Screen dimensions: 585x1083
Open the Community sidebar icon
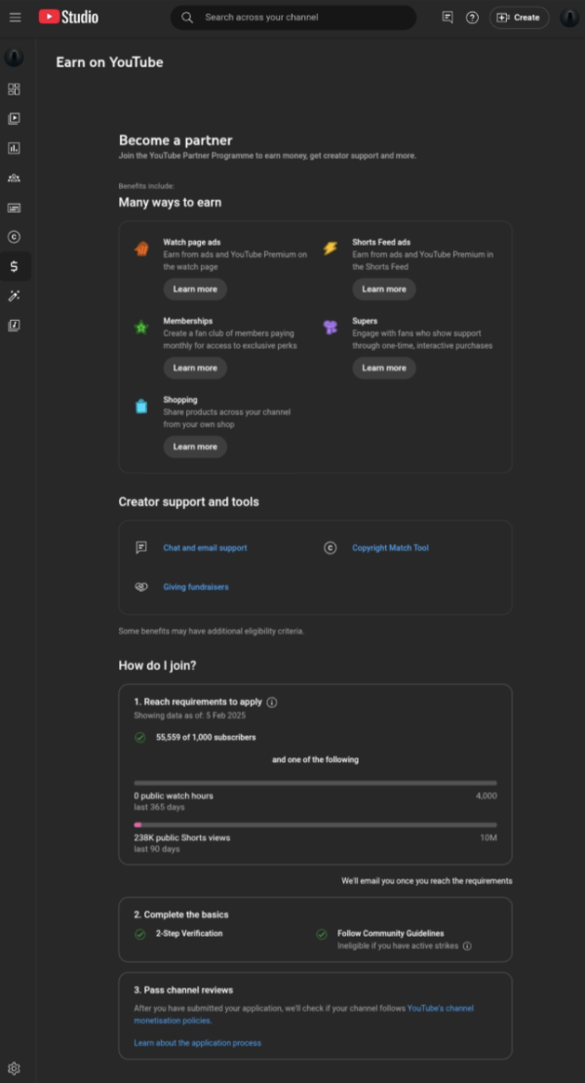click(14, 178)
